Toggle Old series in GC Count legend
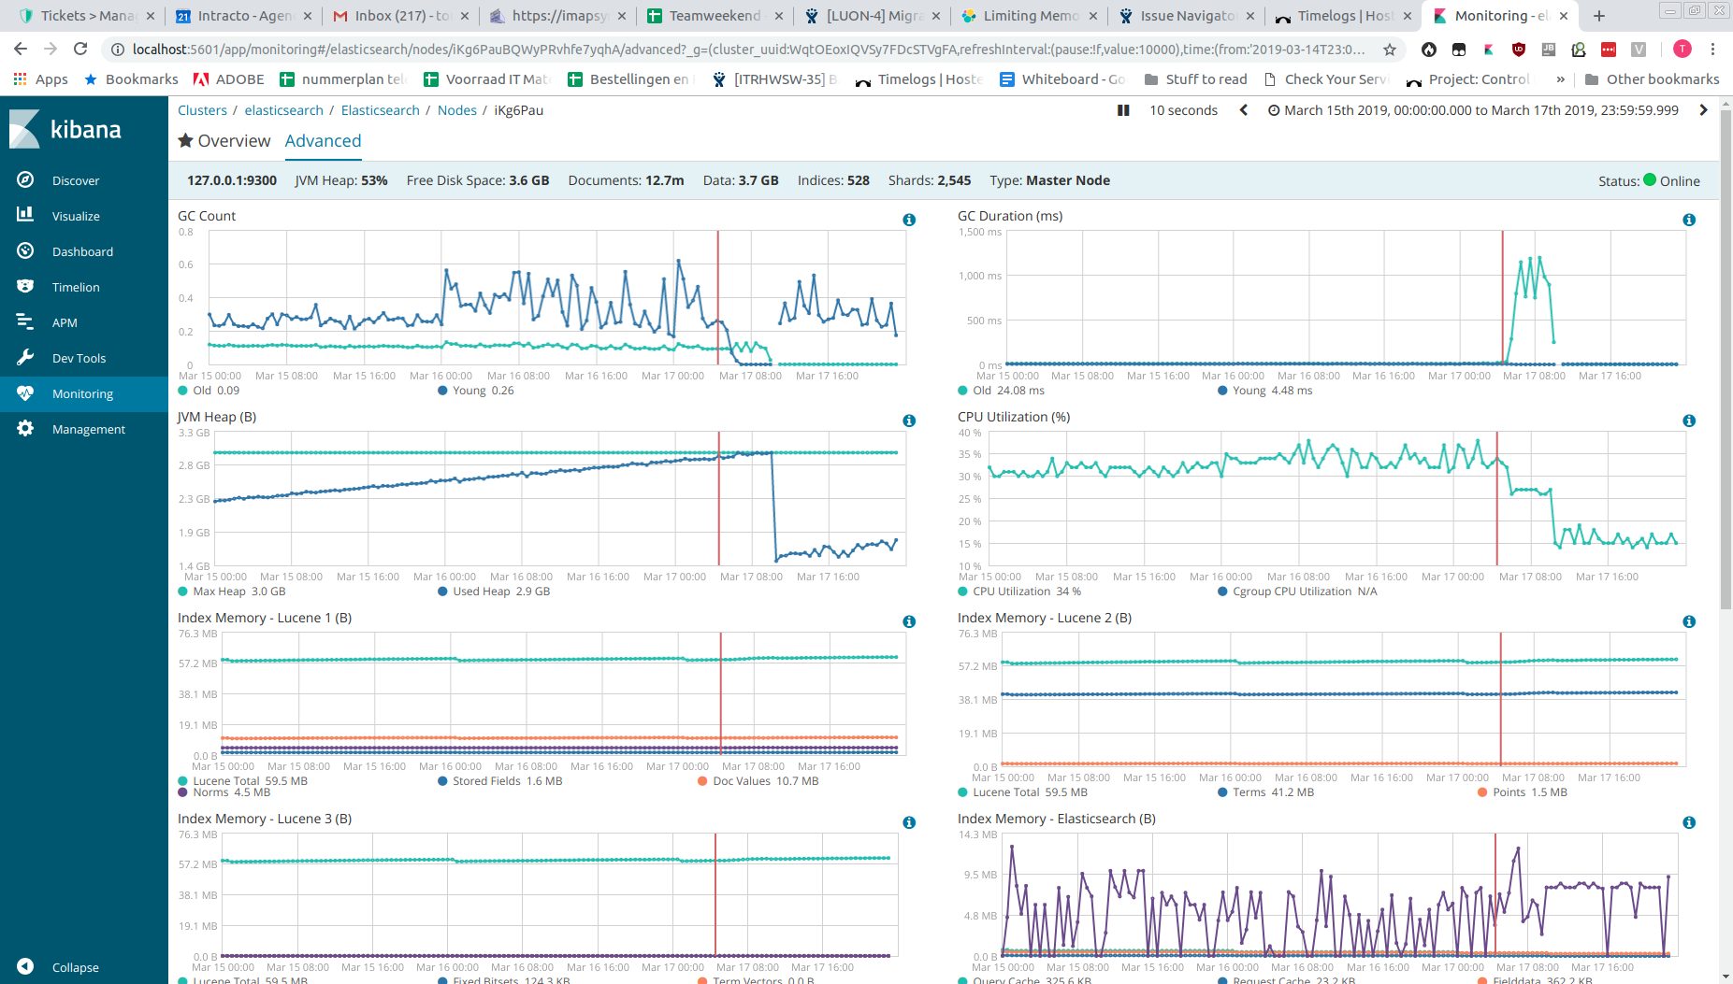 209,391
